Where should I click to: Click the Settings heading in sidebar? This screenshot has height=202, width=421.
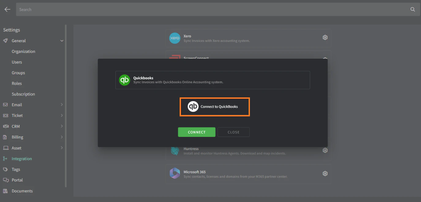tap(12, 30)
